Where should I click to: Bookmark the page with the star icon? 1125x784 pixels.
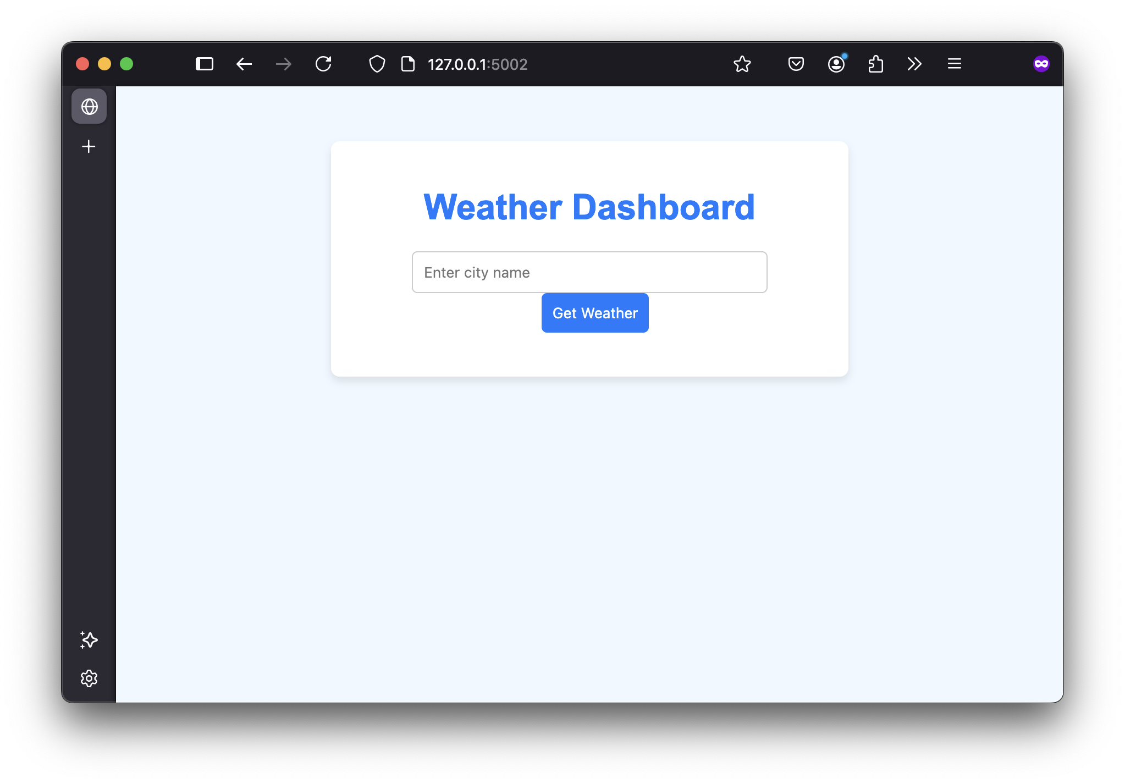click(x=742, y=64)
